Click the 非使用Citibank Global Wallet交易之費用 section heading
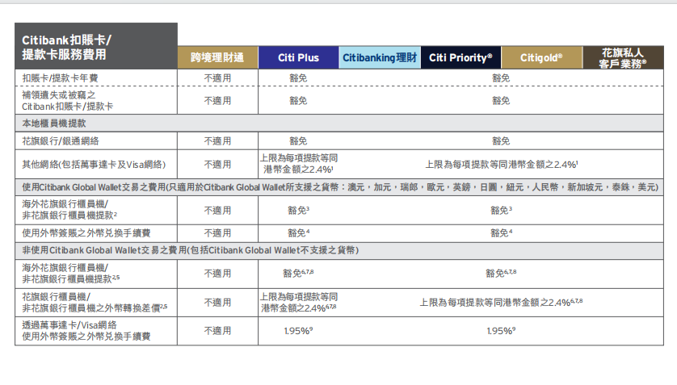677x385 pixels. point(191,250)
